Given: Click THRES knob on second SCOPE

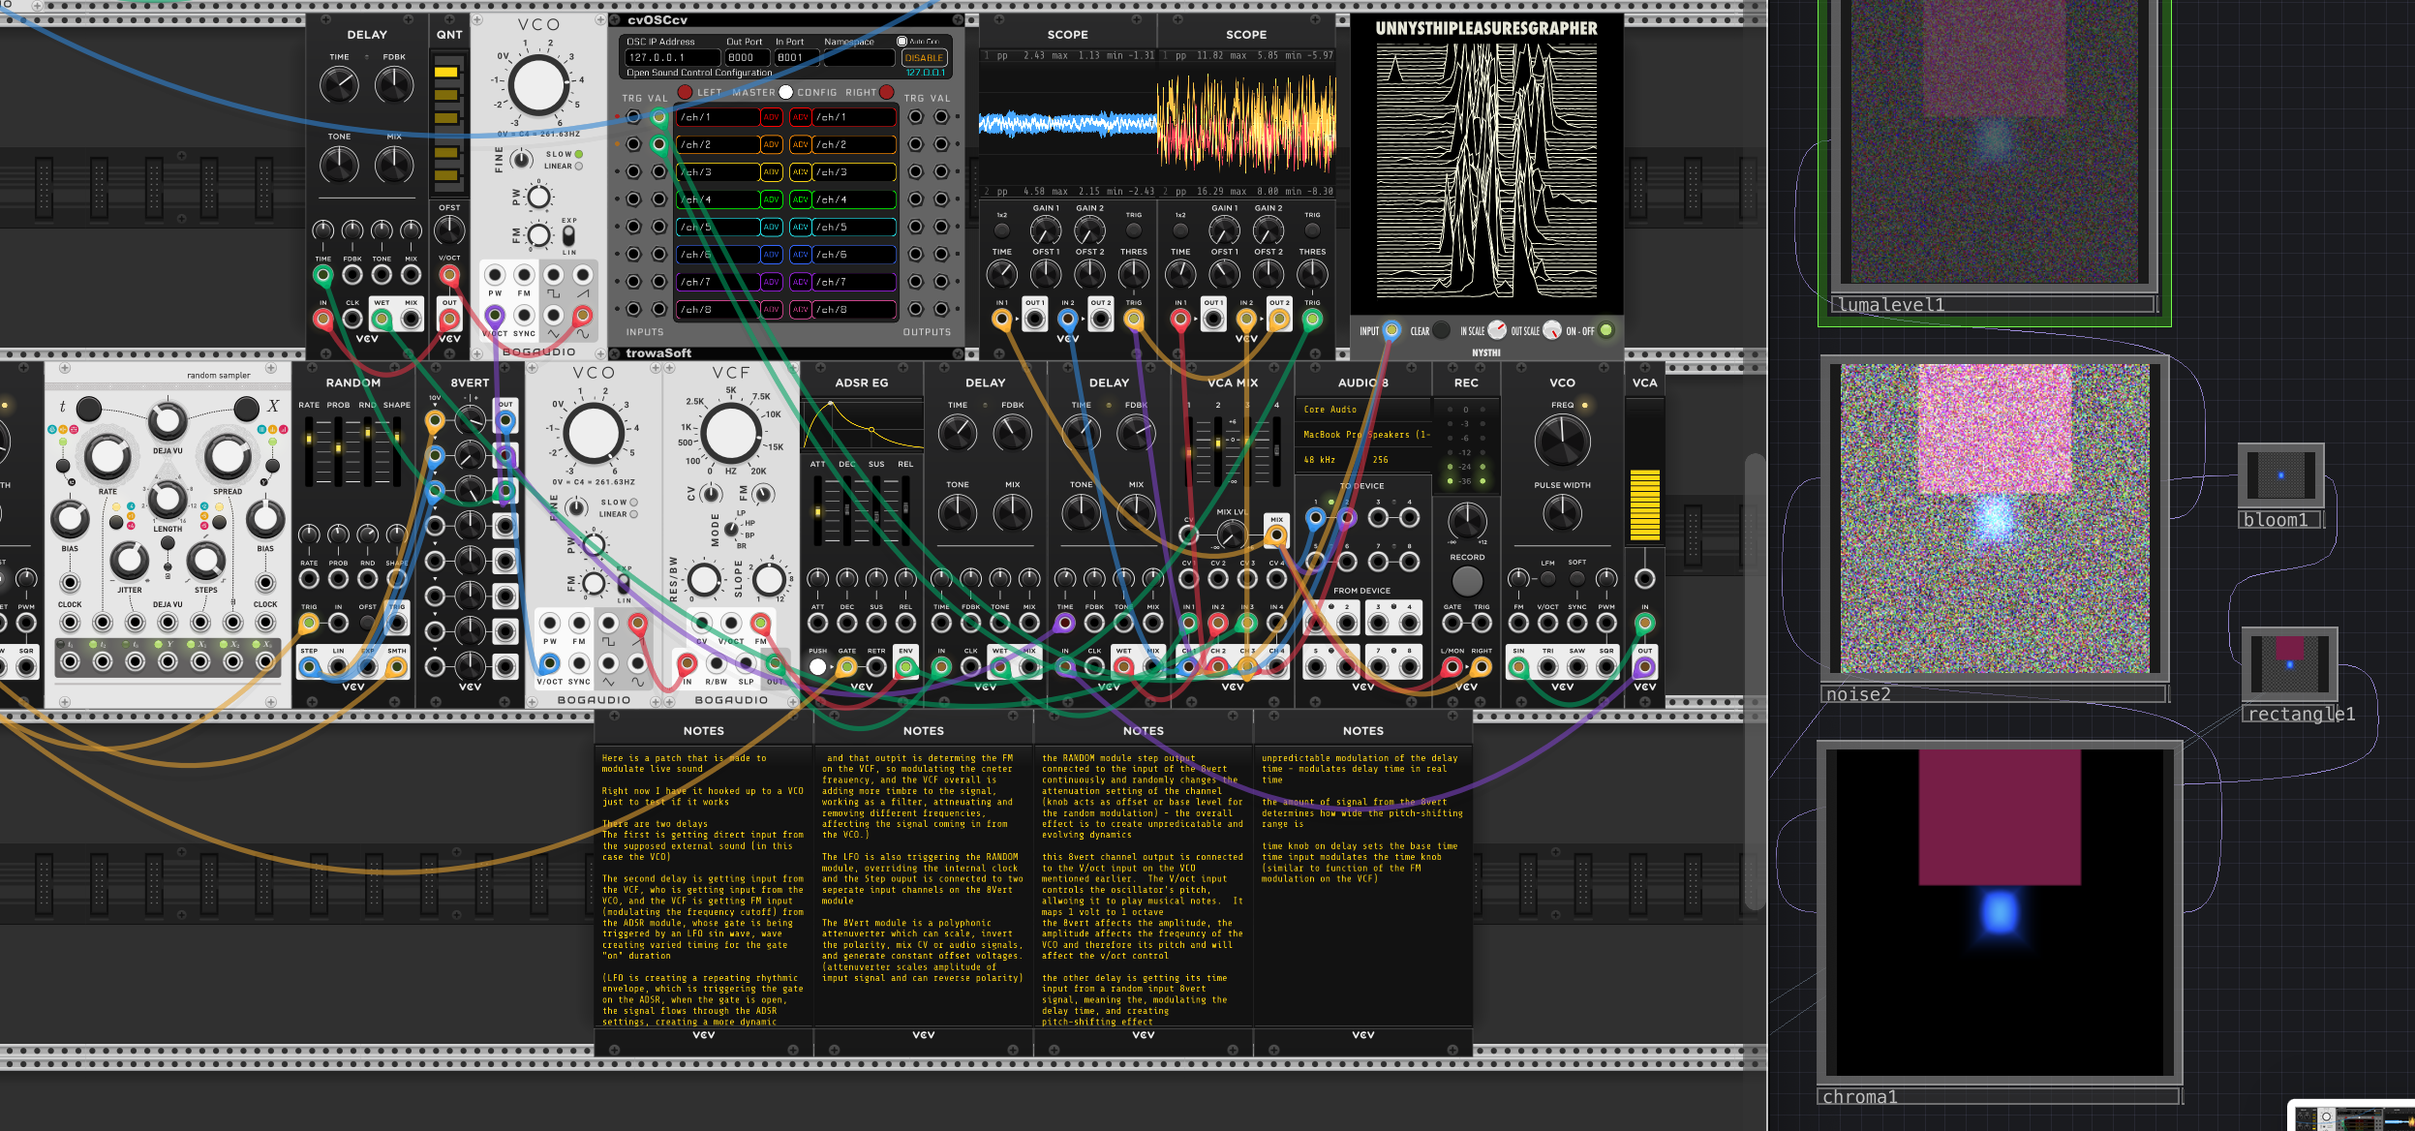Looking at the screenshot, I should pyautogui.click(x=1311, y=275).
